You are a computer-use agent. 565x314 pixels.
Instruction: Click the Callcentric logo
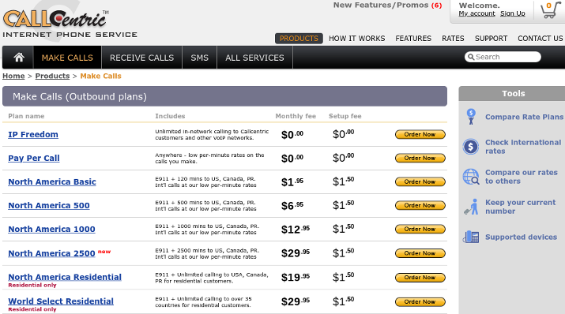[56, 19]
